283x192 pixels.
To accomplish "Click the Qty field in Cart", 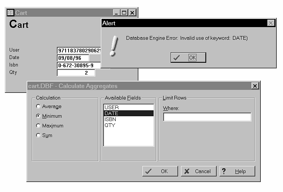I will click(x=76, y=73).
